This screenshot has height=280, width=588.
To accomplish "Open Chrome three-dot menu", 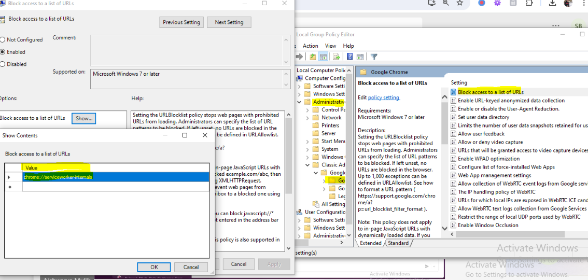I will tap(583, 3).
